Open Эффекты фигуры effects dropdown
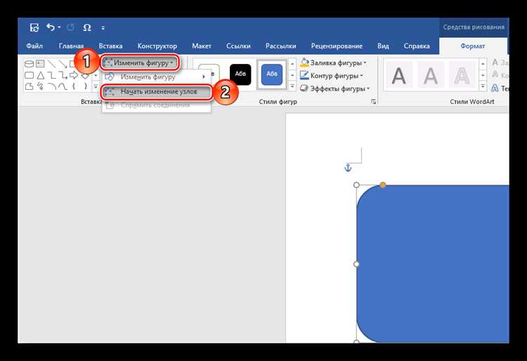527x361 pixels. (334, 88)
